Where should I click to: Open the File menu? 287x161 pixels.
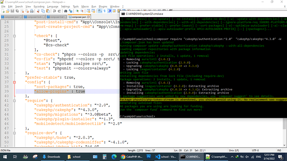3,6
